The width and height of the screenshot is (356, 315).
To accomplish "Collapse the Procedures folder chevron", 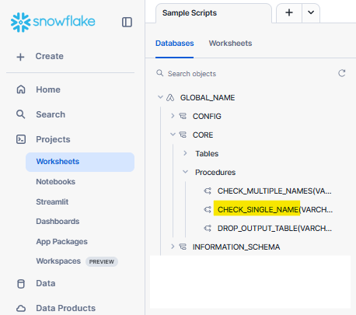I will [x=185, y=172].
